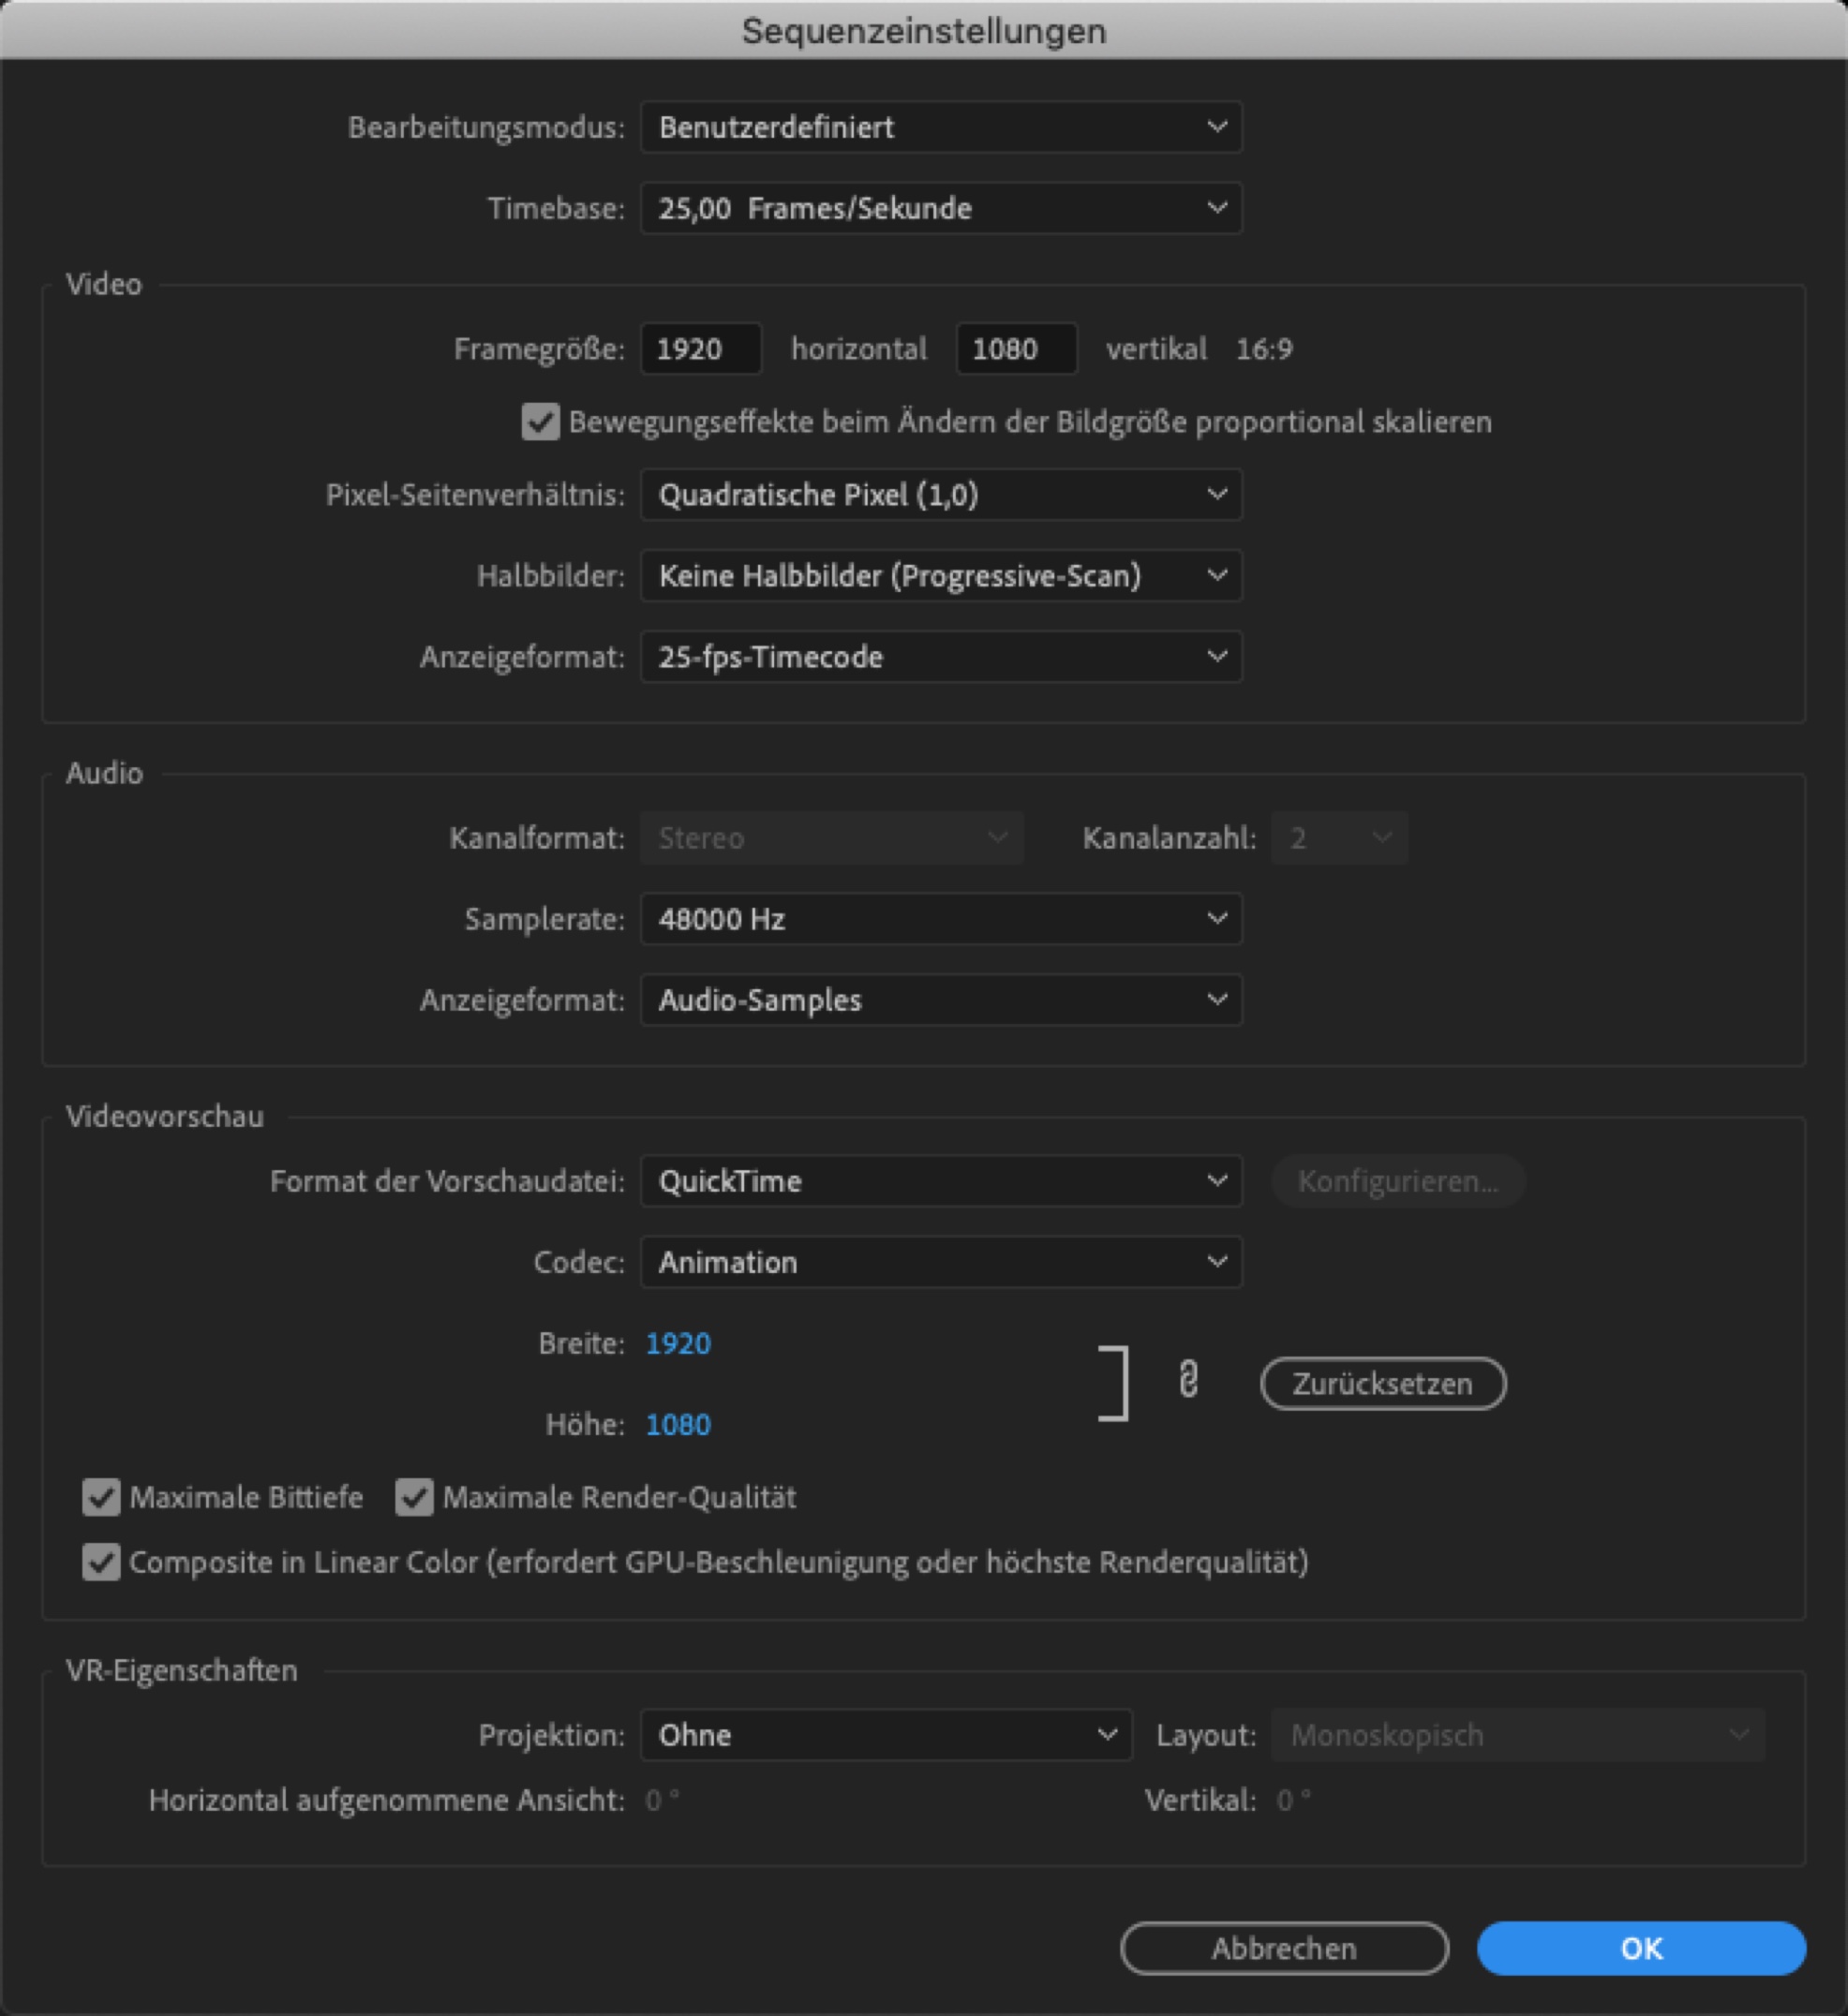Confirm settings with the OK button

(1641, 1947)
